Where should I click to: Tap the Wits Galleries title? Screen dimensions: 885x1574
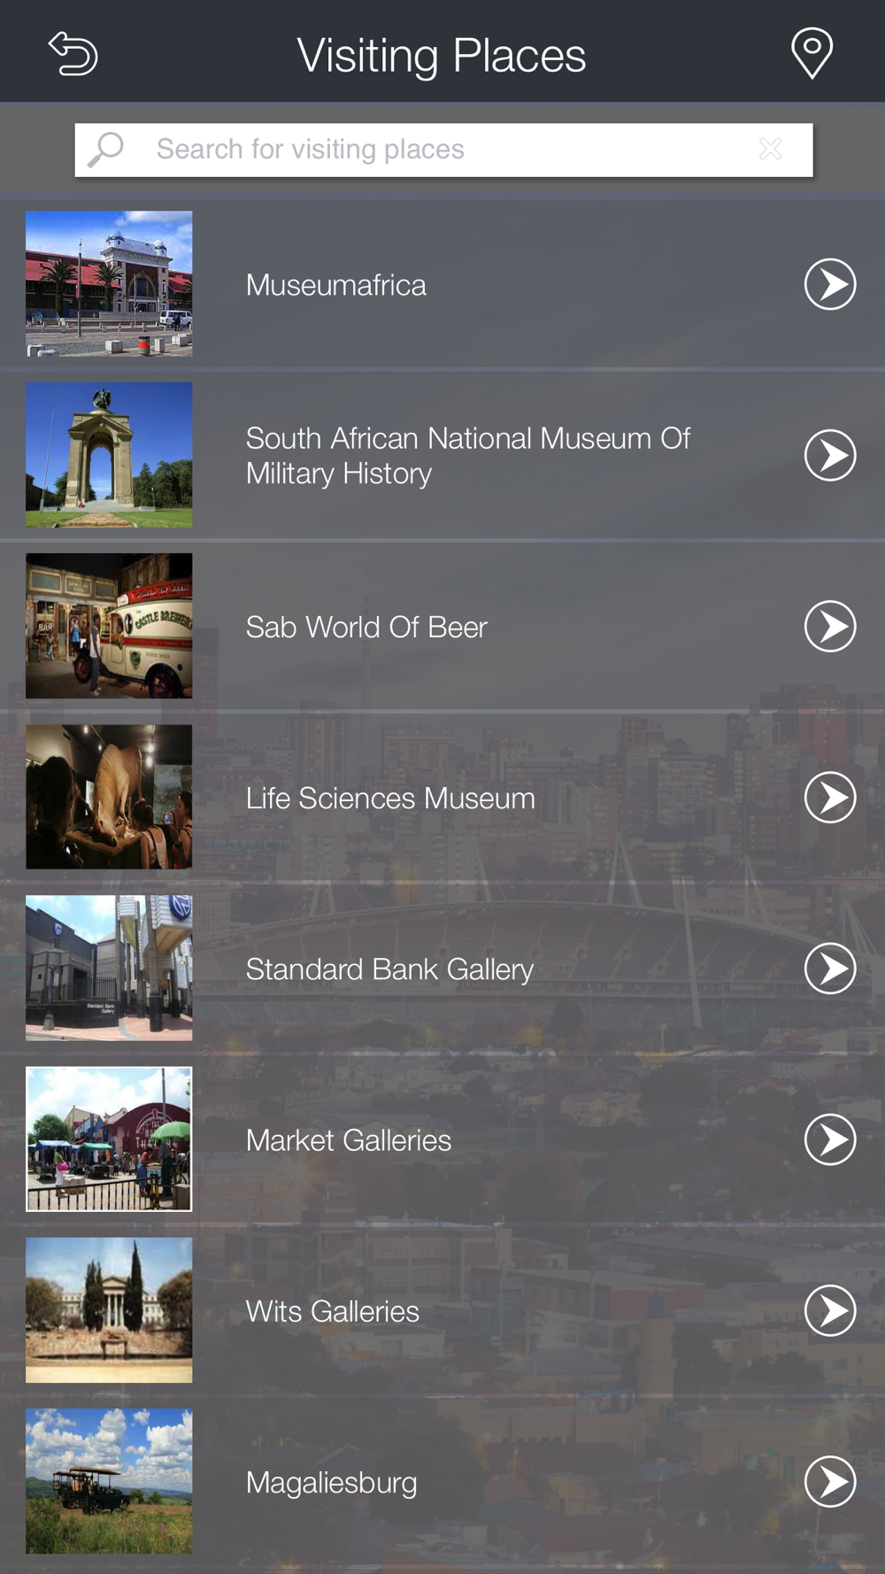click(x=333, y=1311)
